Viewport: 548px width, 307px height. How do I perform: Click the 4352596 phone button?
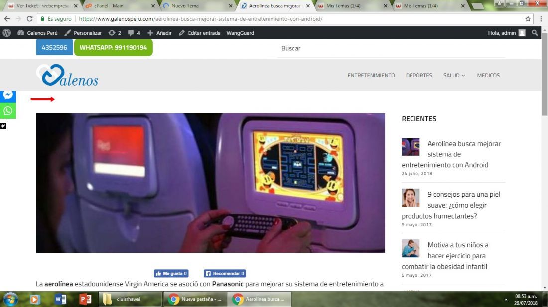point(54,47)
